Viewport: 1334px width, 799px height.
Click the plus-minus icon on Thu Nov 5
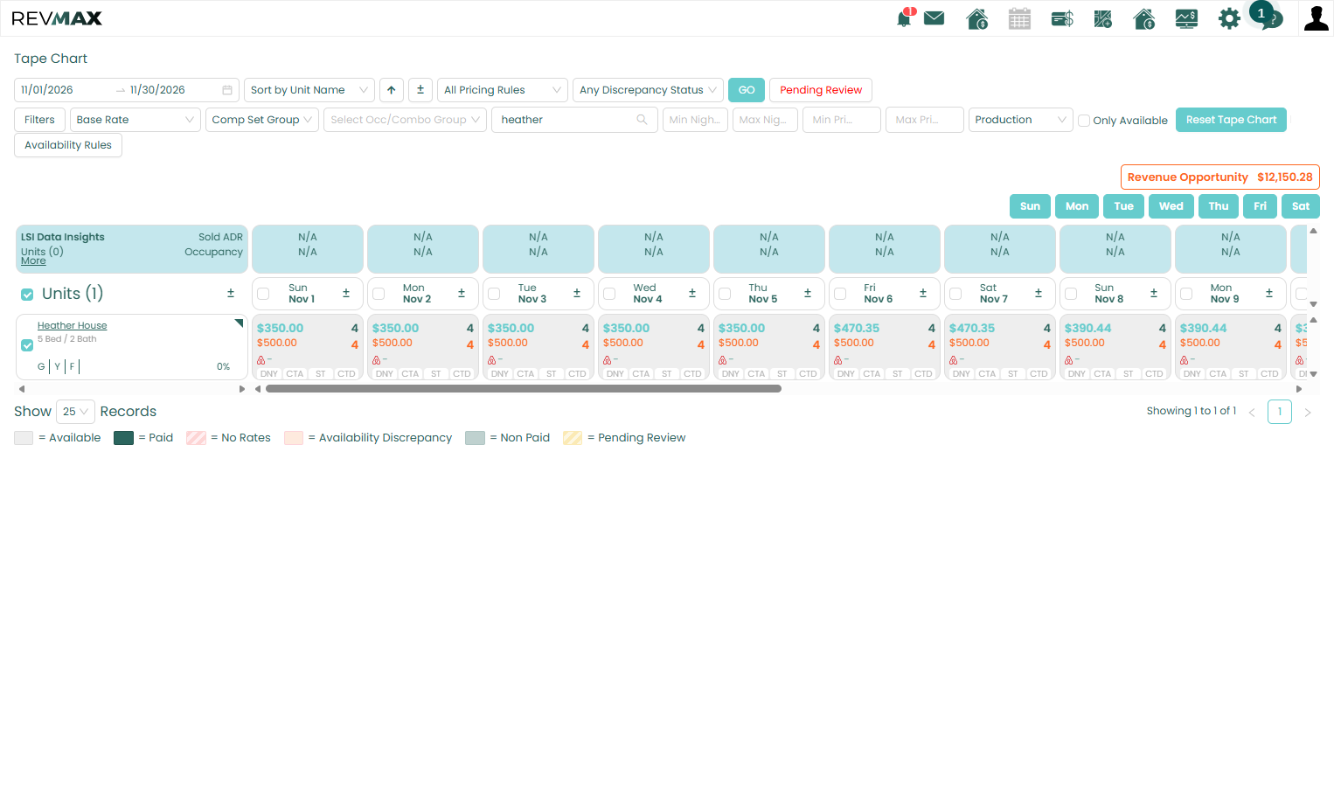(x=808, y=294)
